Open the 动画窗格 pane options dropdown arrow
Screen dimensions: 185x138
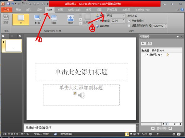(177, 37)
